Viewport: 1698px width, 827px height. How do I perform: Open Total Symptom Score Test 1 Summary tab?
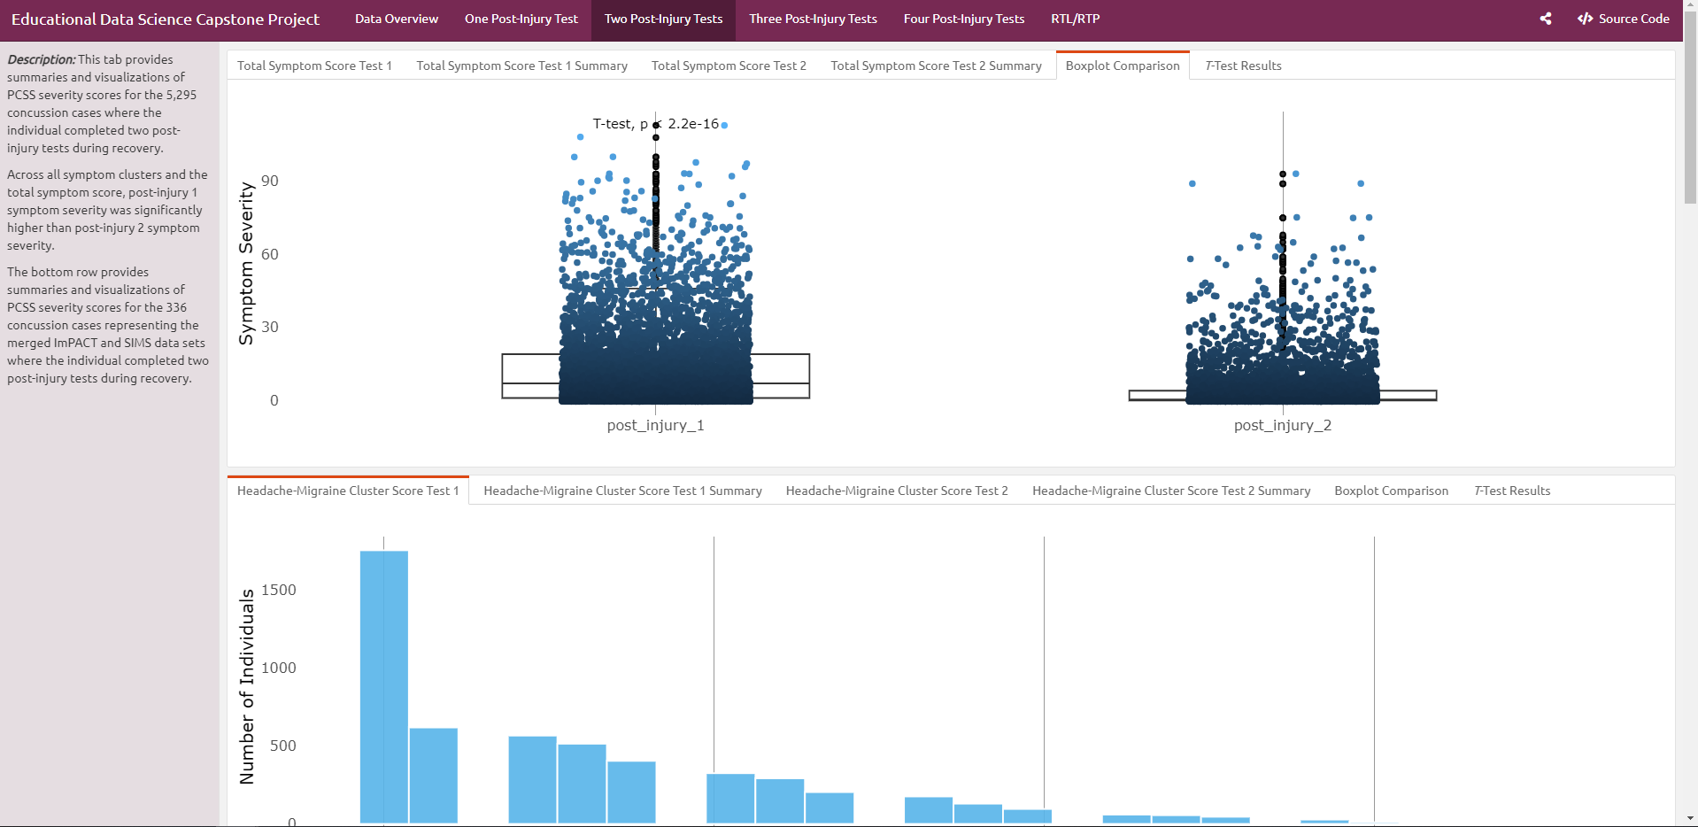point(521,66)
